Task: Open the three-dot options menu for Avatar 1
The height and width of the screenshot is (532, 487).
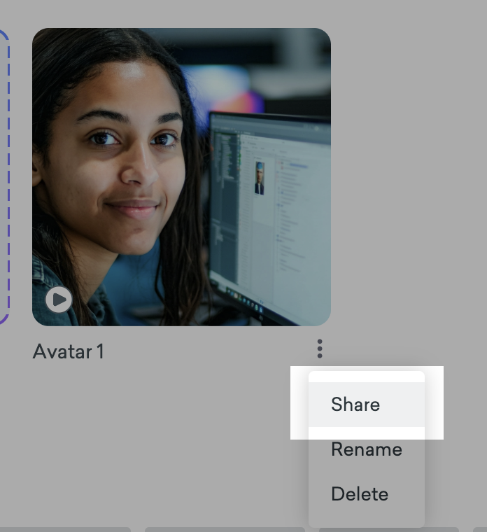Action: point(320,348)
